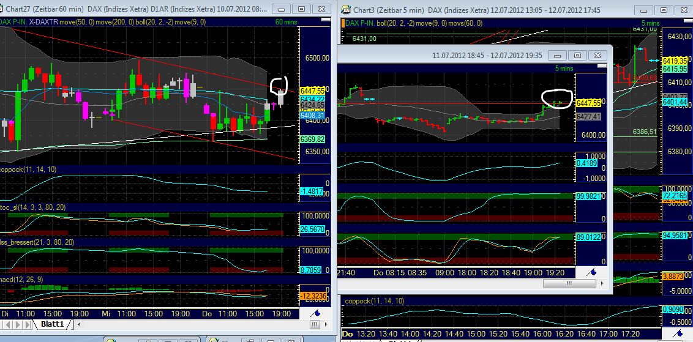Click the front chart horizontal scrollbar thumb
Screen dimensions: 693x342
[x=569, y=283]
